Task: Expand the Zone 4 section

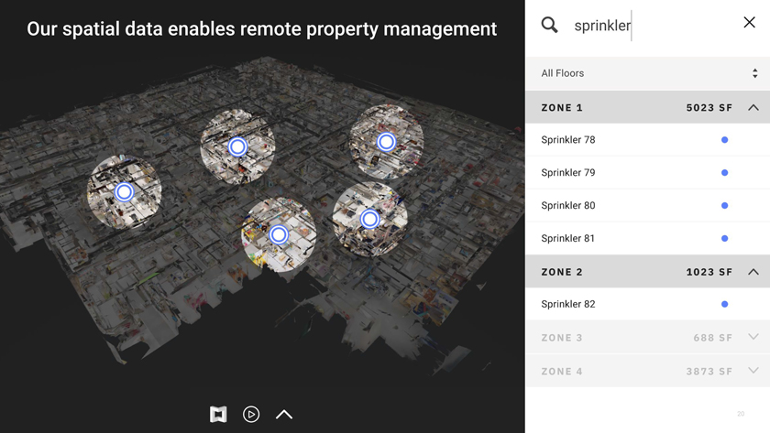Action: click(x=753, y=371)
